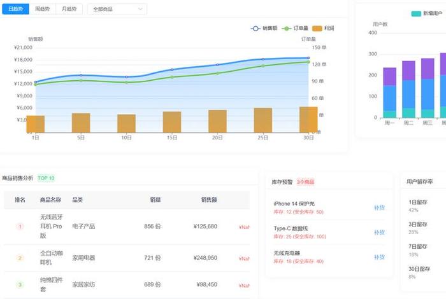446x299 pixels.
Task: Click the 商品销售分析 section title
Action: tap(18, 178)
